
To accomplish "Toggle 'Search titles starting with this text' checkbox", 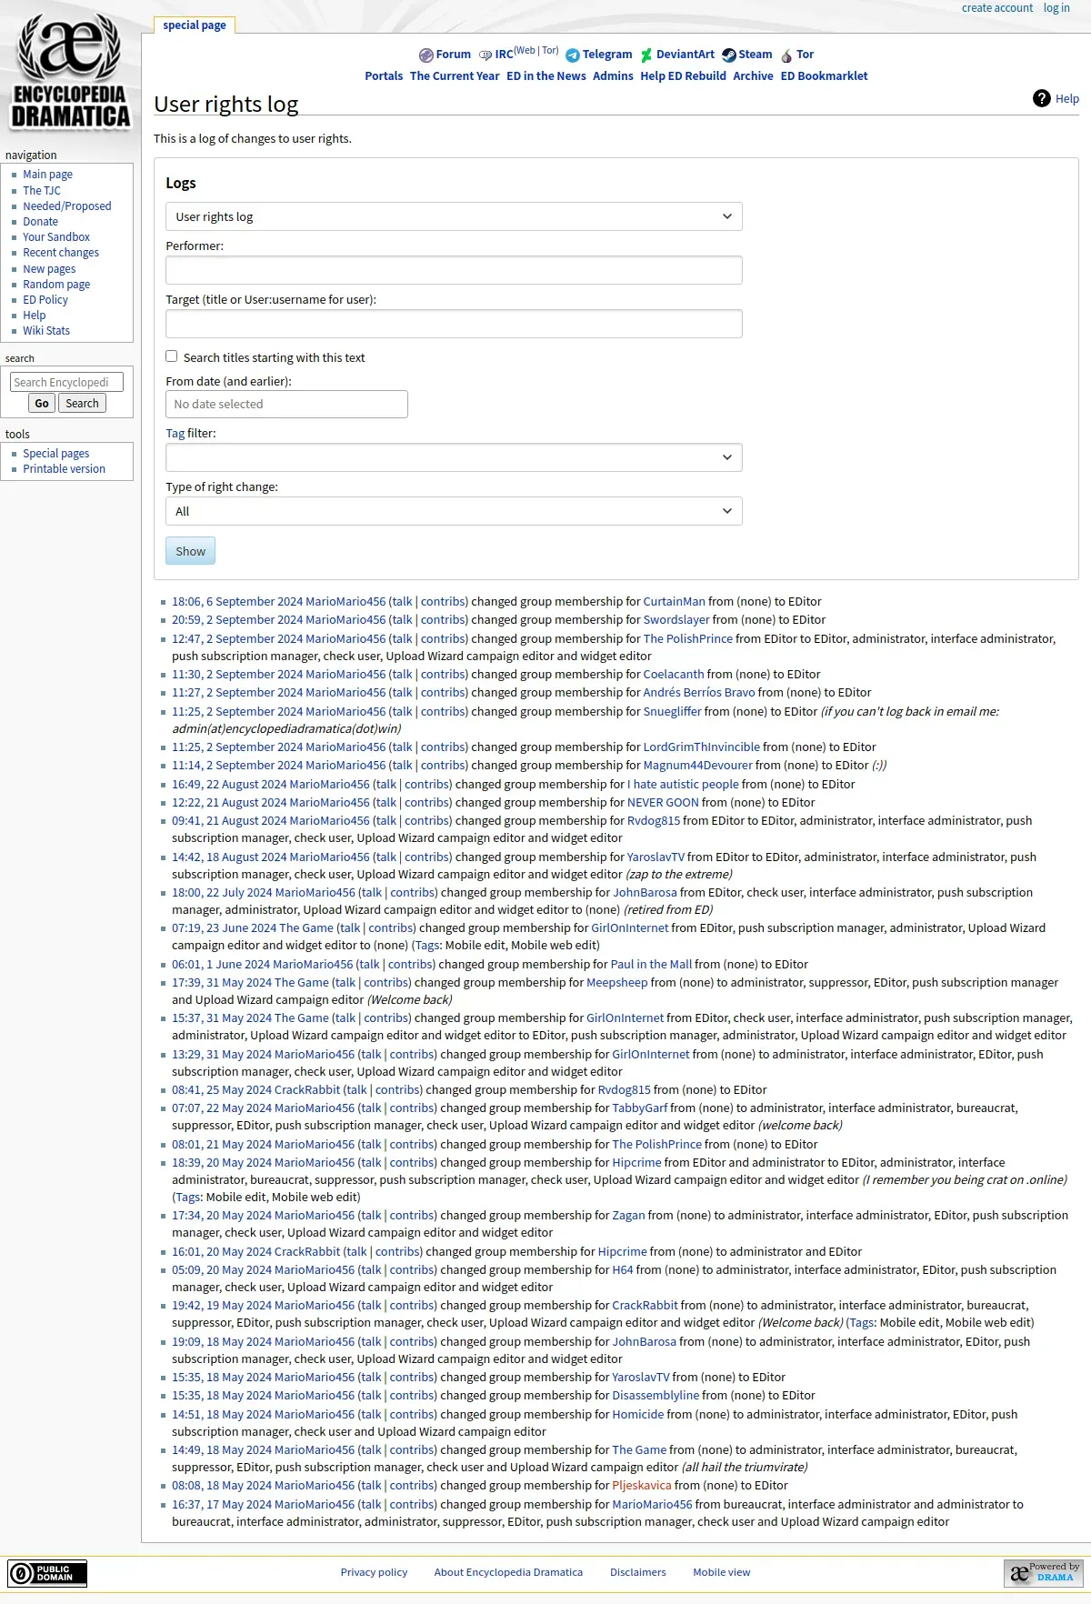I will [x=172, y=356].
